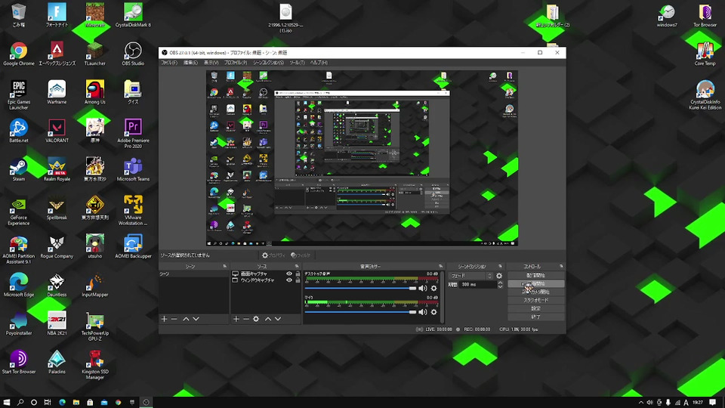
Task: Remove the selected source with the minus icon
Action: click(246, 319)
